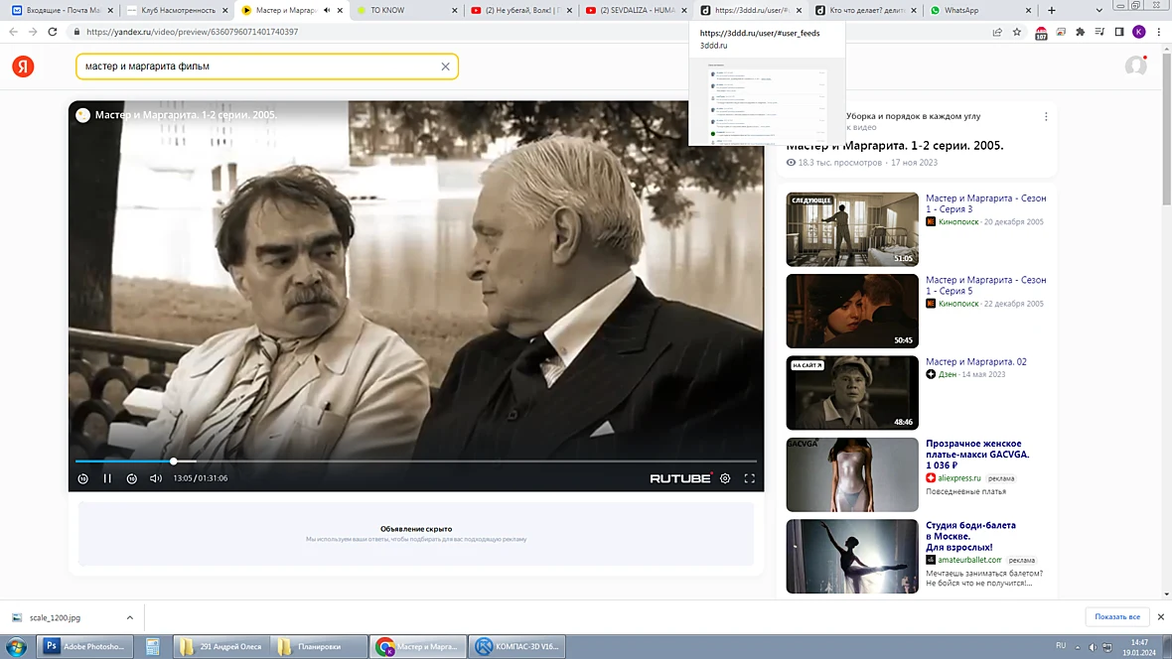Skip forward with the forward-skip icon
The width and height of the screenshot is (1172, 659).
[x=131, y=478]
